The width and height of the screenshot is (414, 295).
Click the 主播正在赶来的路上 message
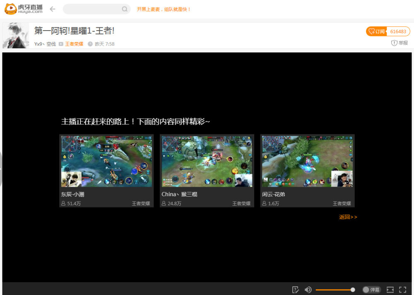pyautogui.click(x=135, y=121)
